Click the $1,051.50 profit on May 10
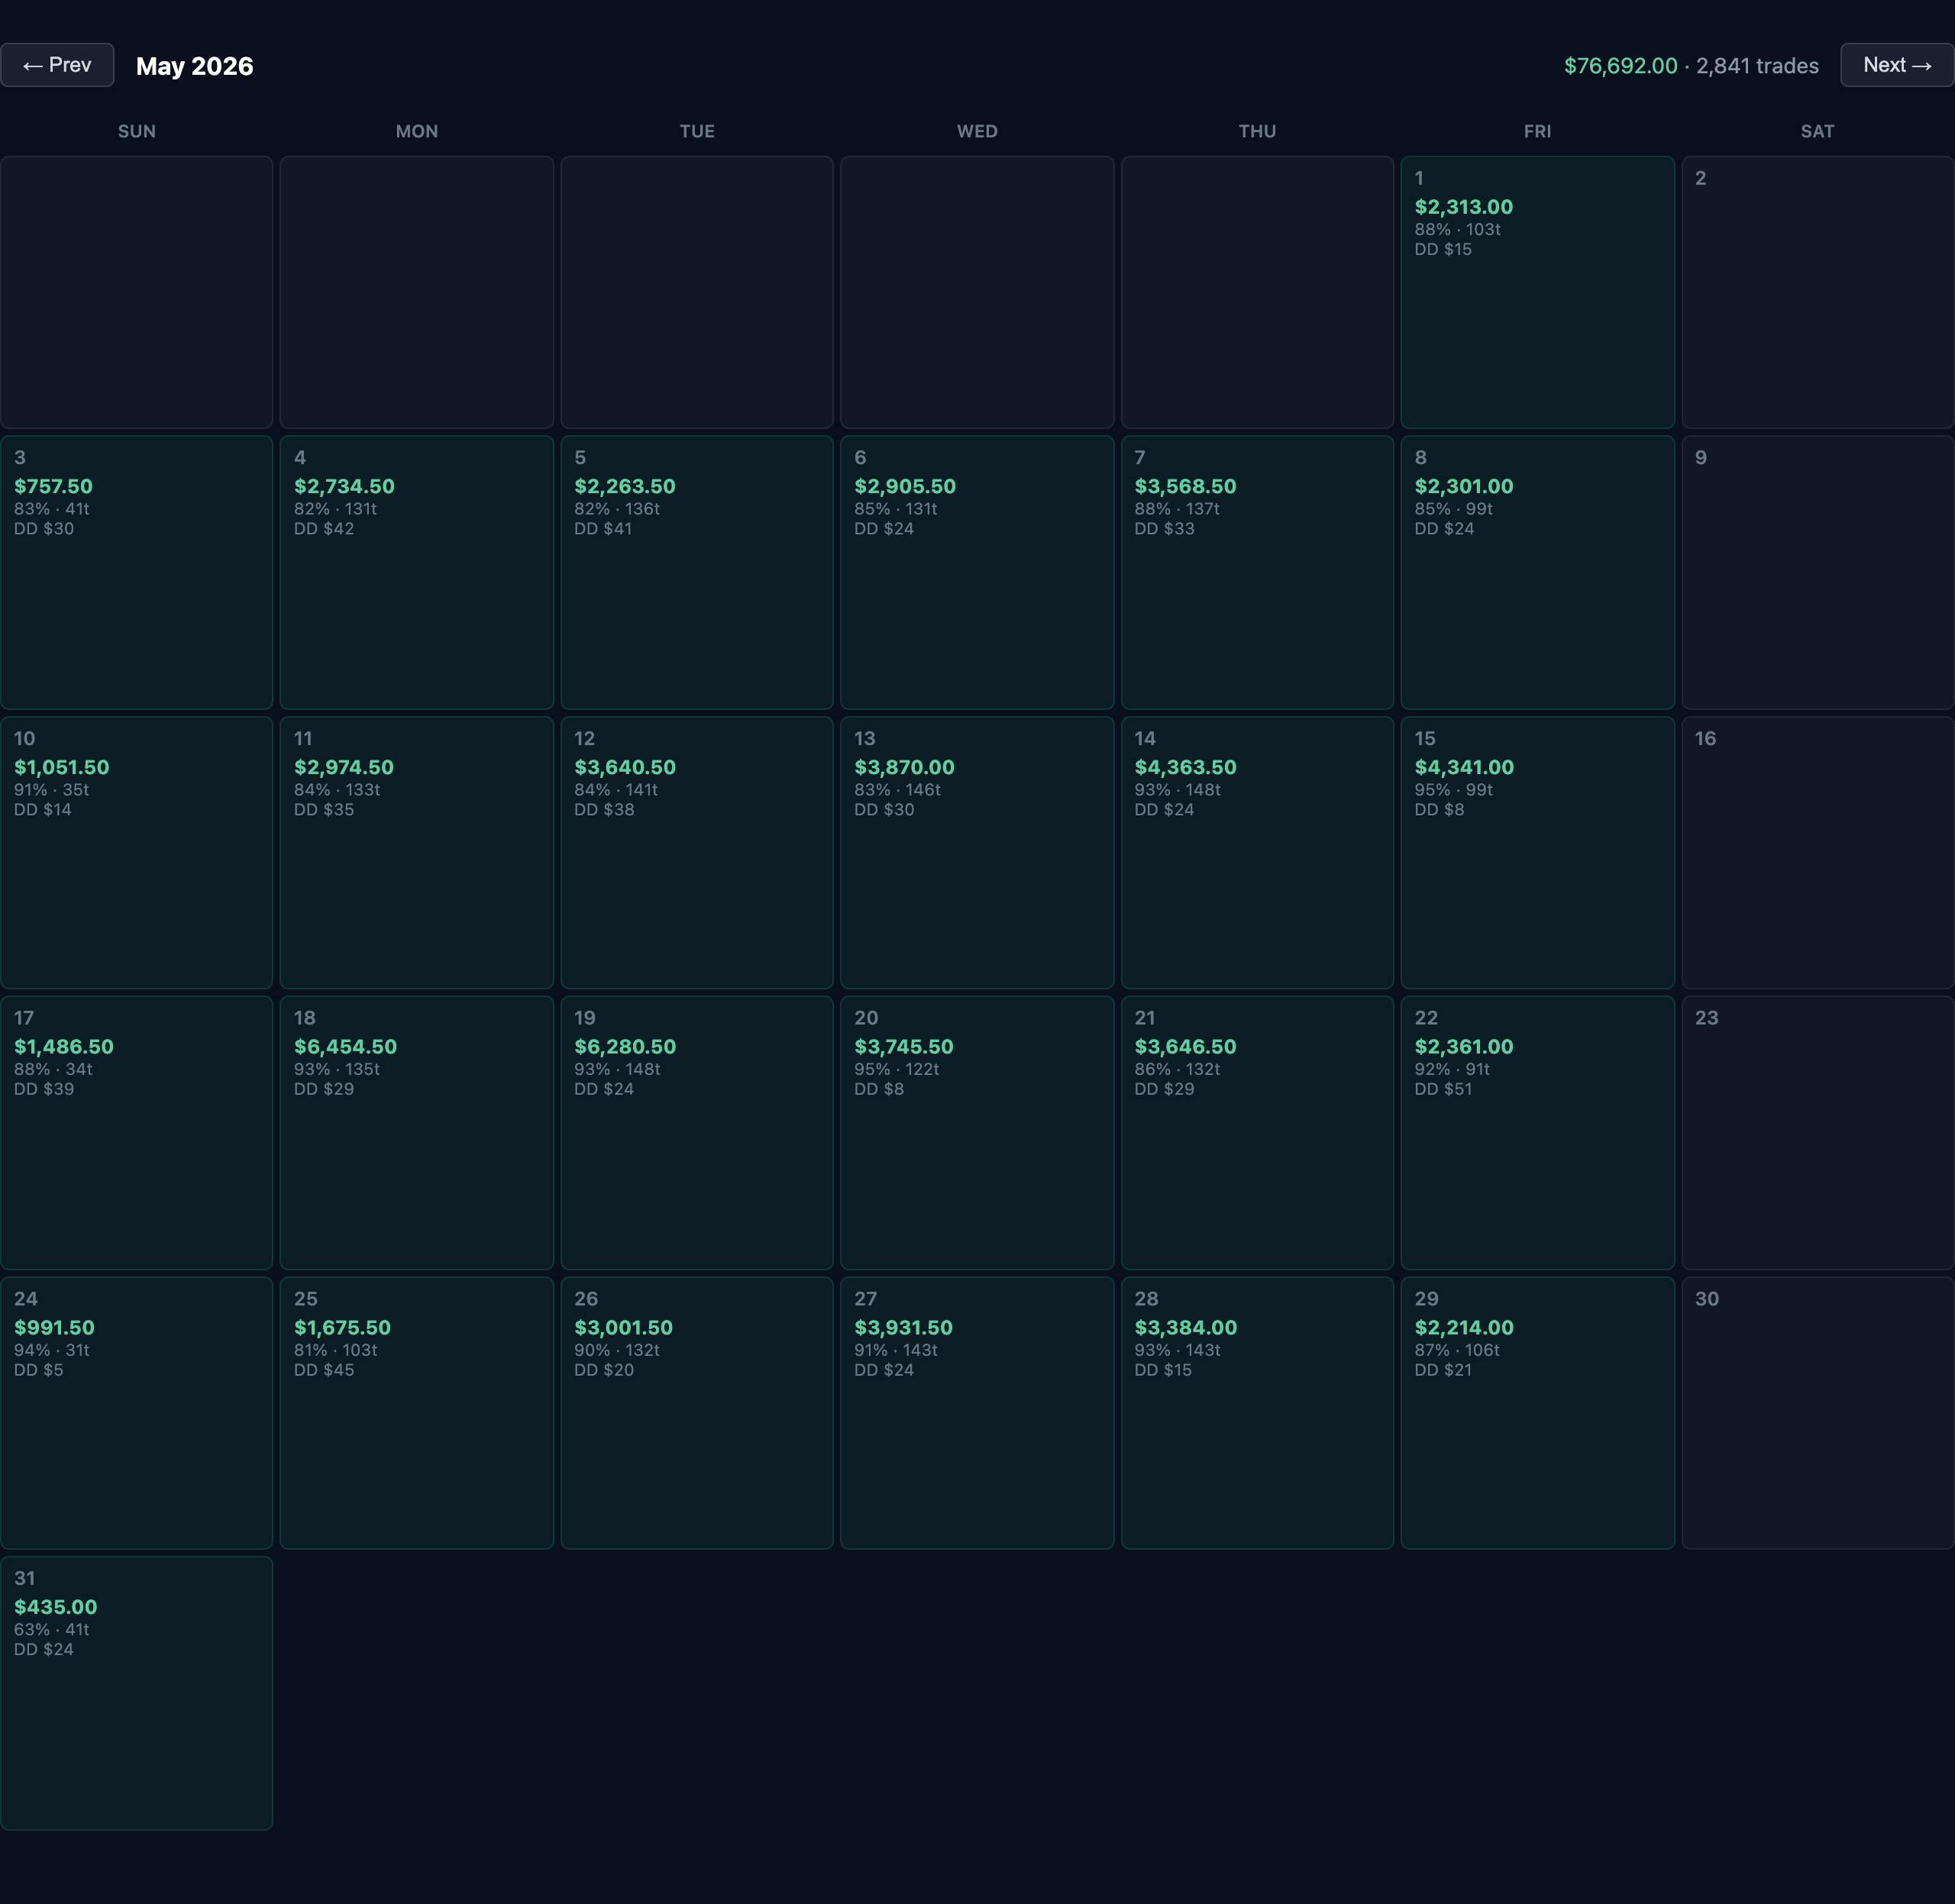Image resolution: width=1955 pixels, height=1904 pixels. (x=61, y=767)
